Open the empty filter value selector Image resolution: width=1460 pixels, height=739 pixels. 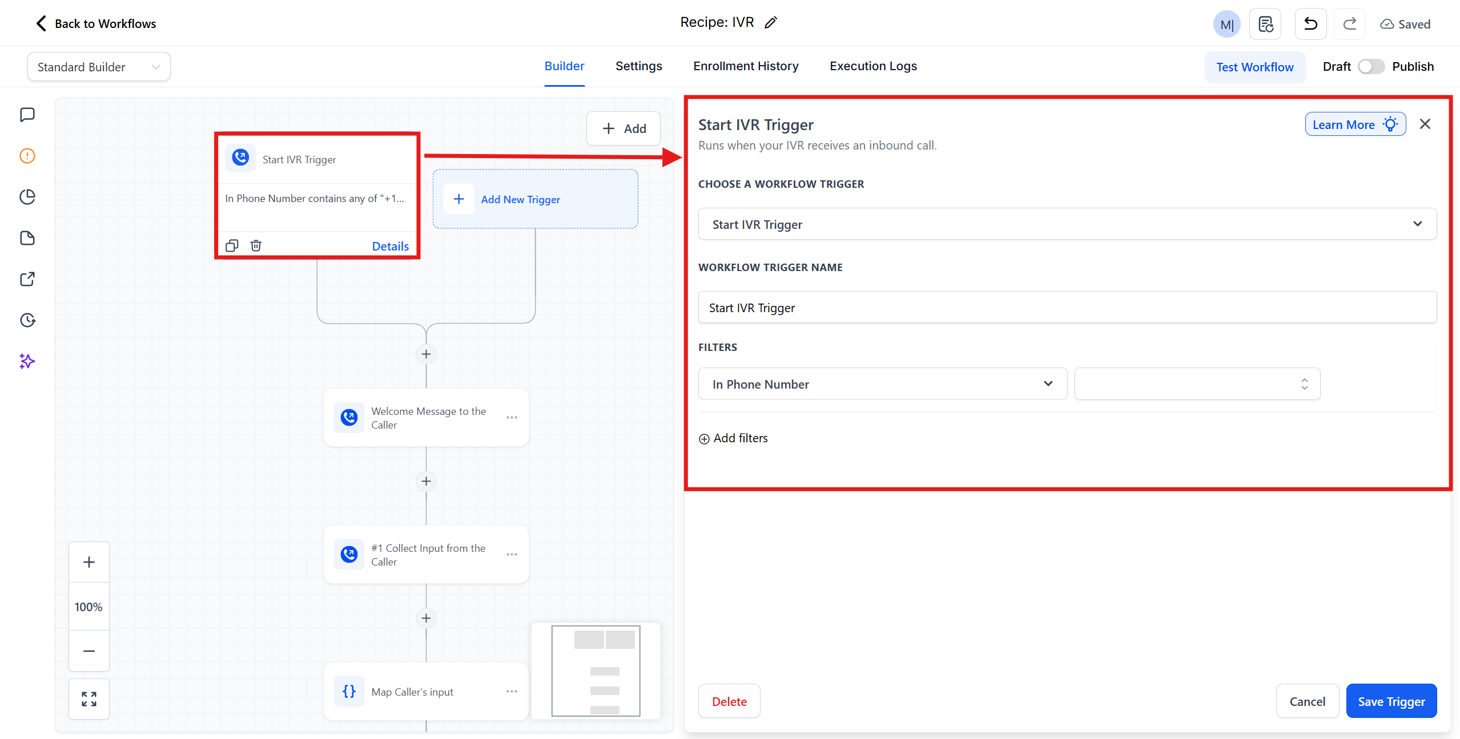[x=1197, y=384]
